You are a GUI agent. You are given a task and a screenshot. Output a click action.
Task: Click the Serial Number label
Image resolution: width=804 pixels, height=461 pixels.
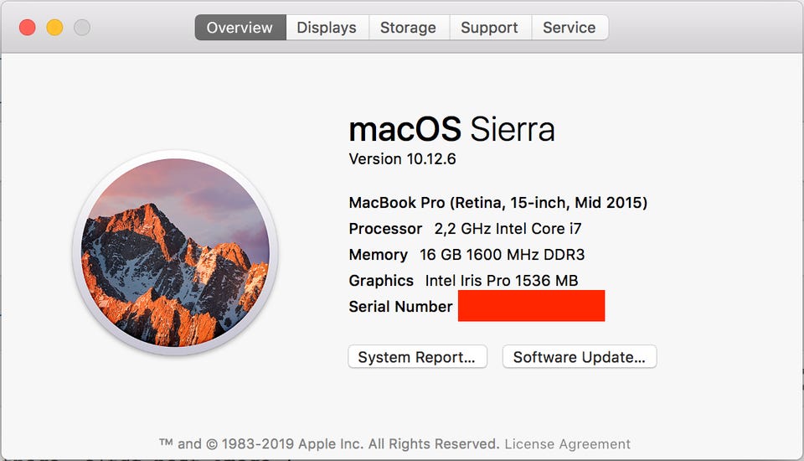coord(400,307)
